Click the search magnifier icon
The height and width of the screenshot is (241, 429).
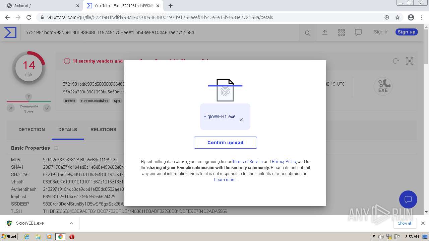pyautogui.click(x=307, y=33)
